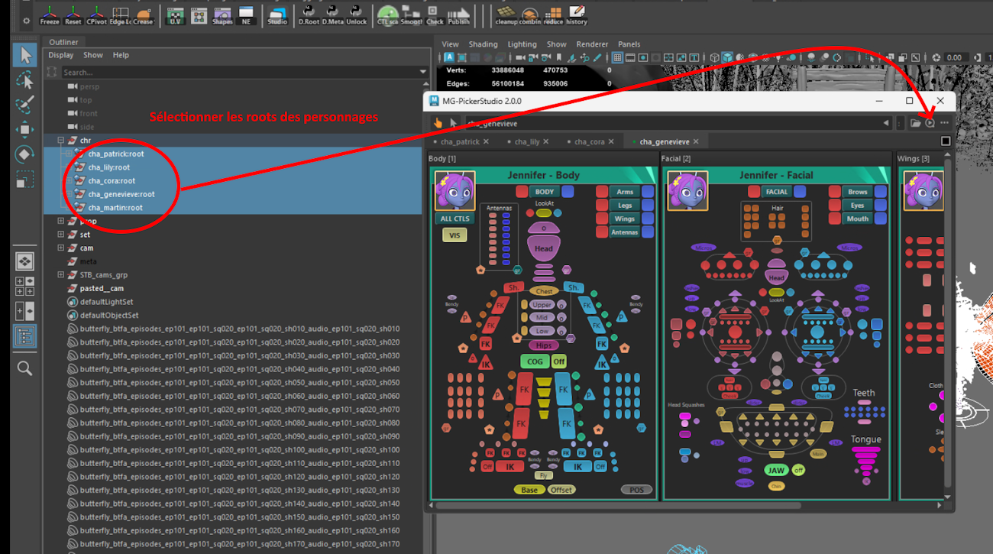Activate the Paint Selection tool
This screenshot has height=554, width=993.
(x=24, y=105)
